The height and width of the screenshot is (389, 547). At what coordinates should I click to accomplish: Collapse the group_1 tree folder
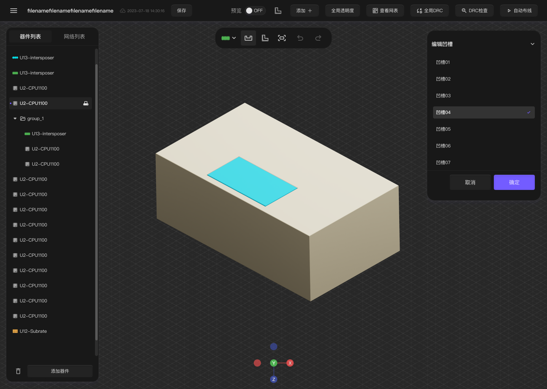pos(15,119)
